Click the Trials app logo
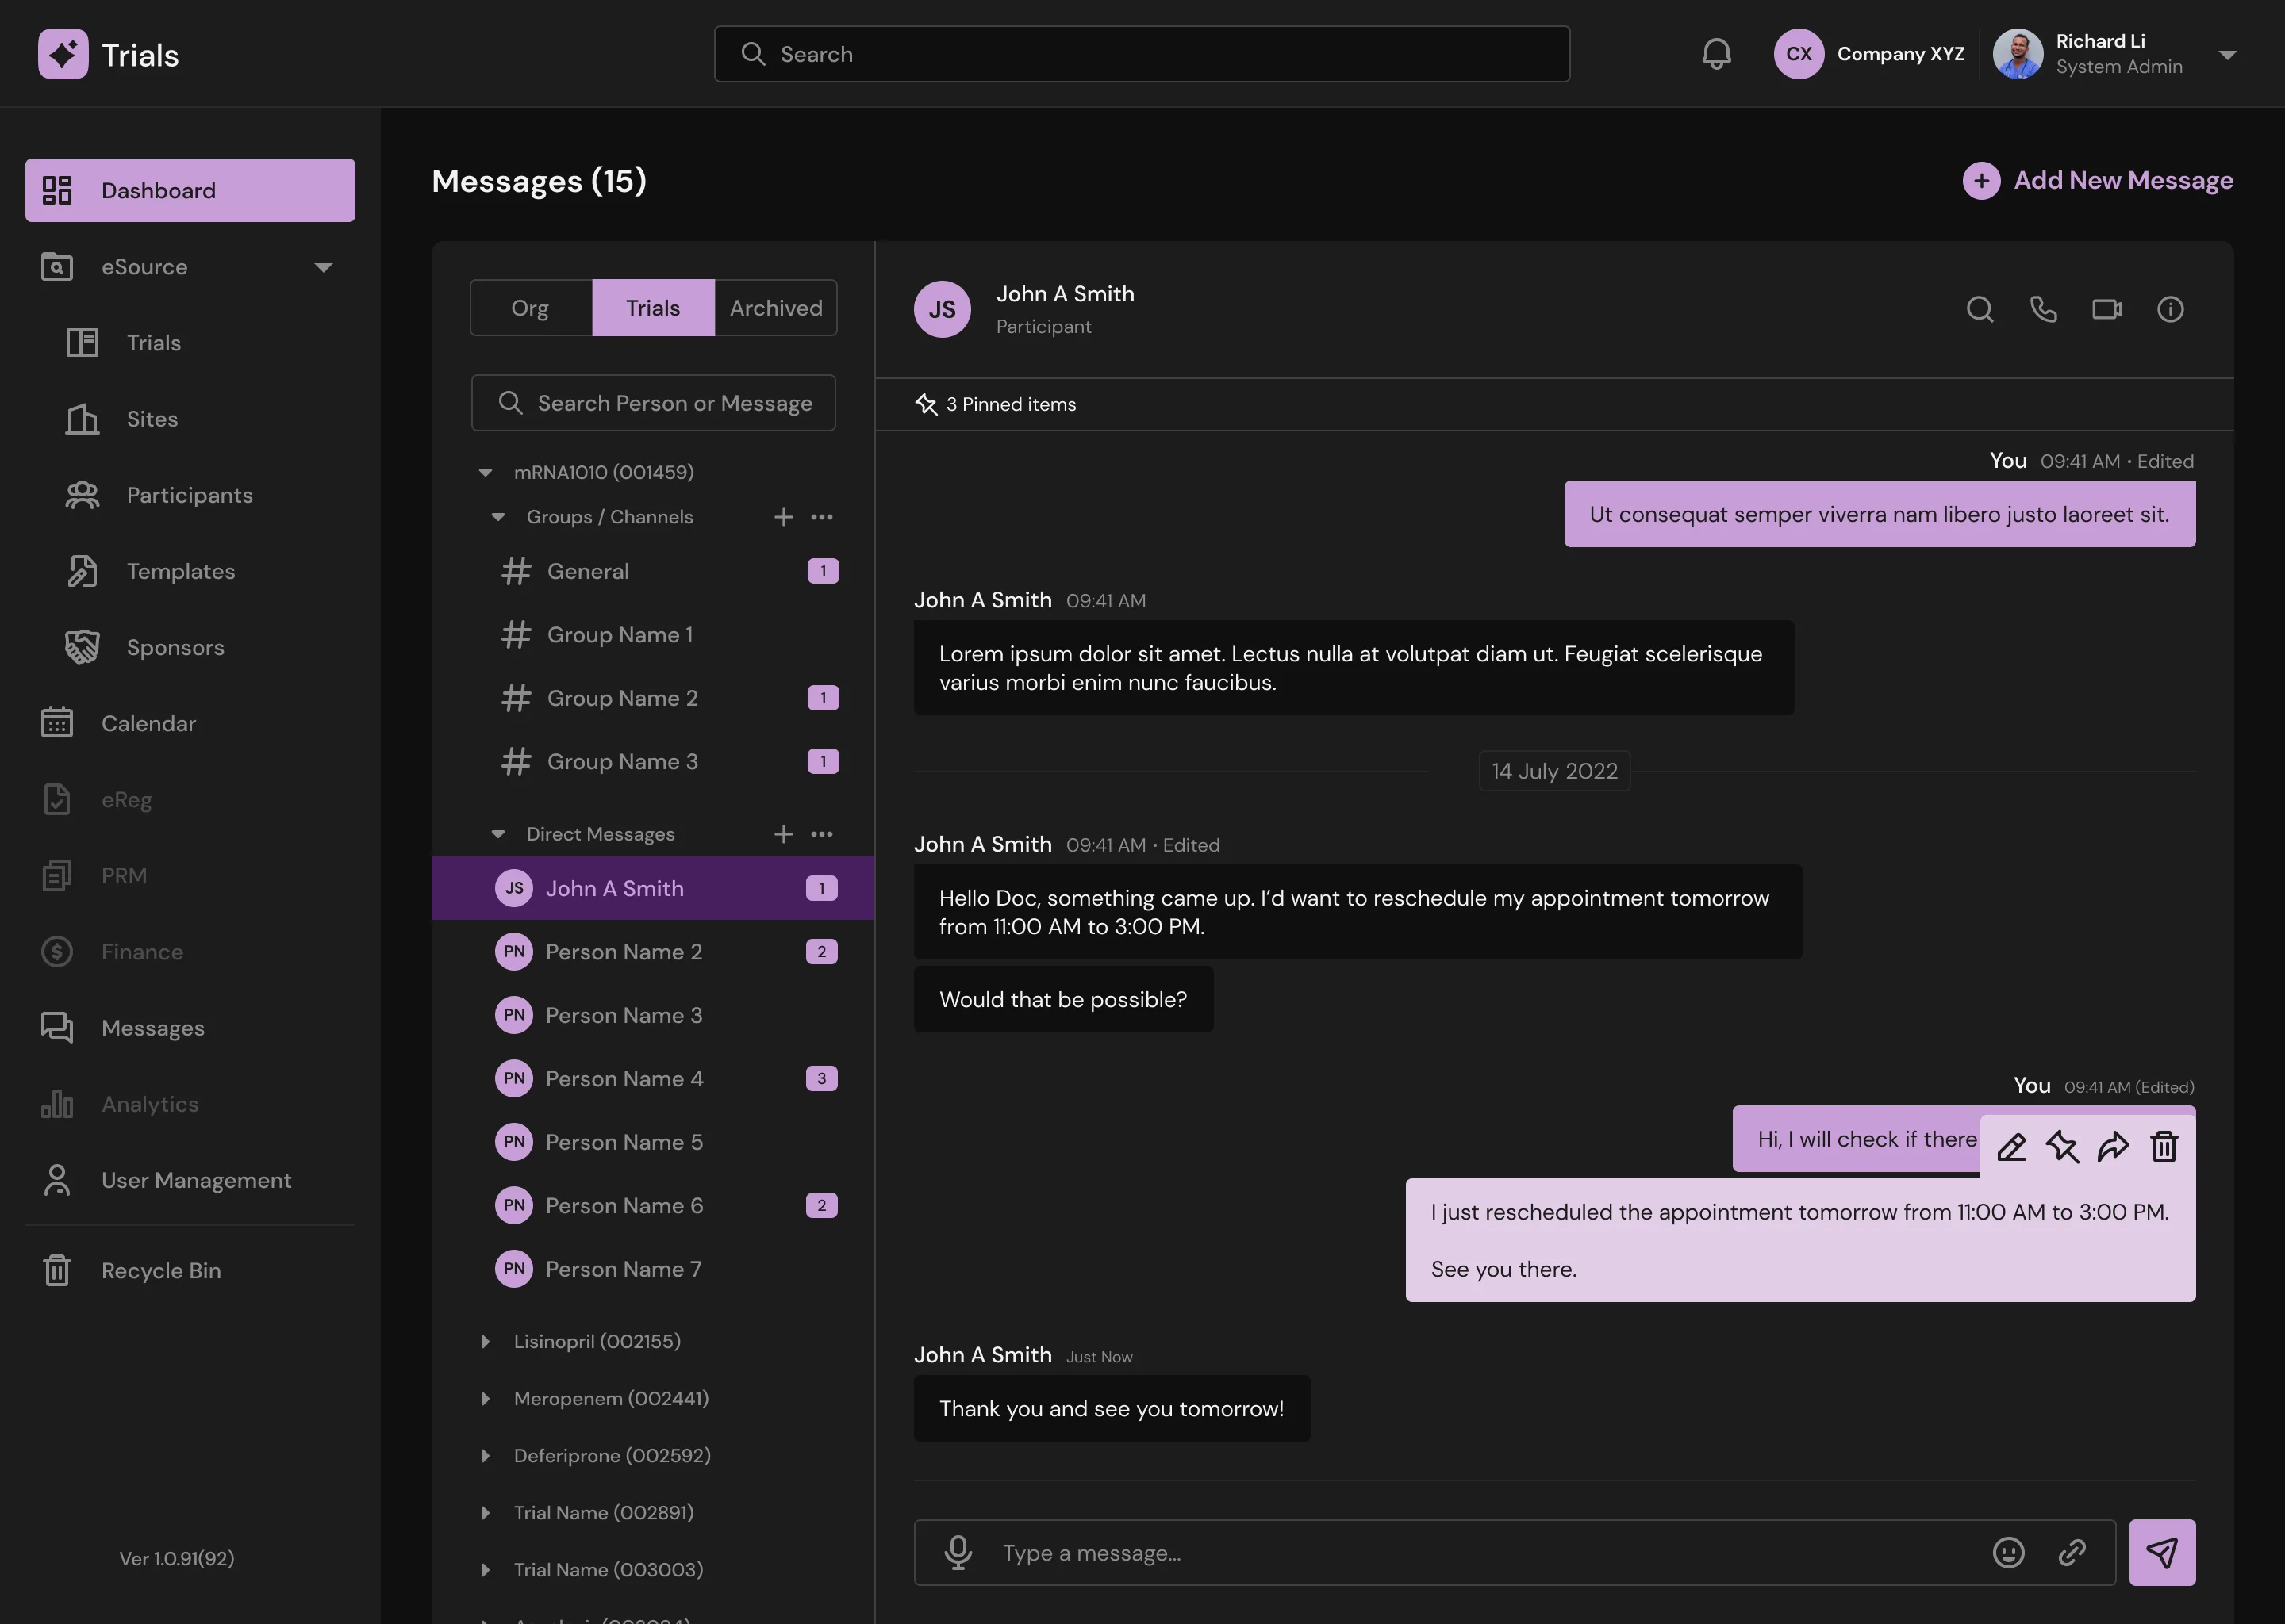The image size is (2285, 1624). (63, 54)
